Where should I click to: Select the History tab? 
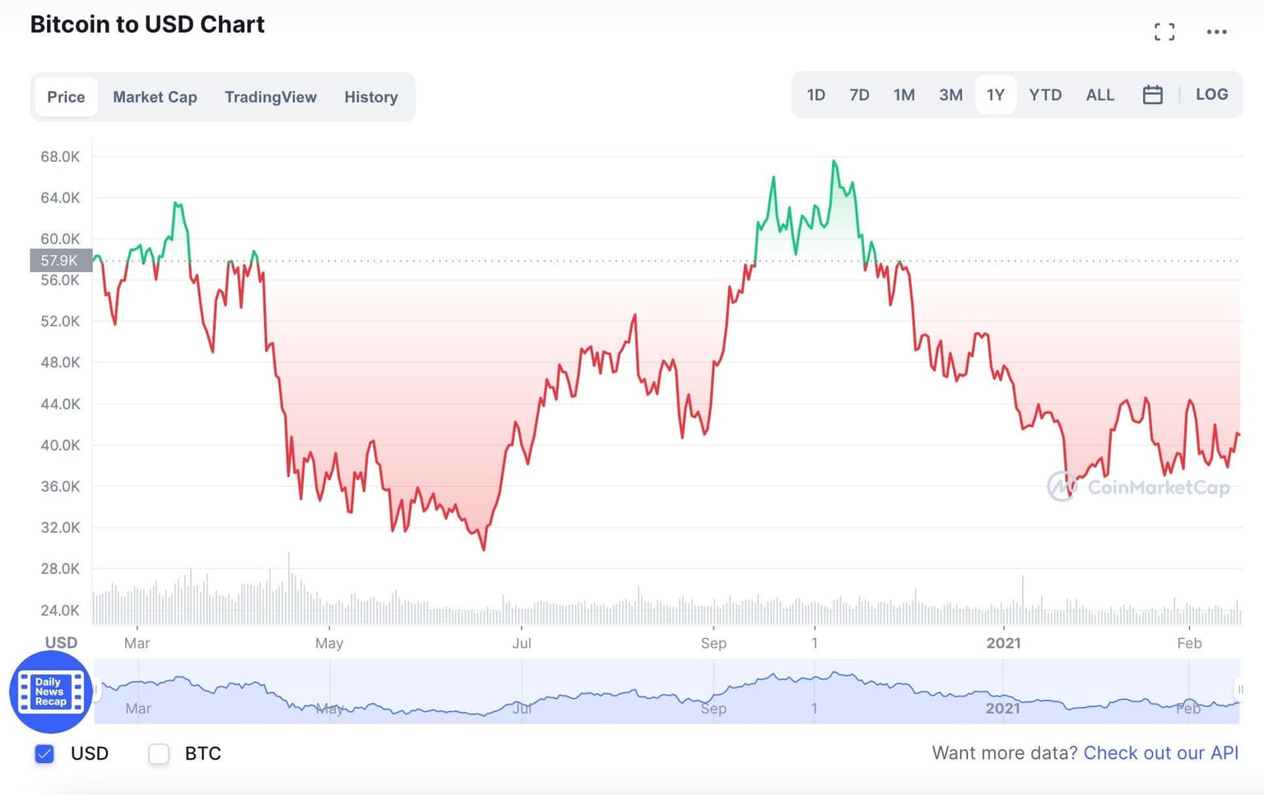[x=370, y=97]
